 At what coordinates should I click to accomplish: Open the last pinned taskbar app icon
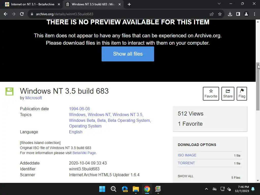point(158,189)
